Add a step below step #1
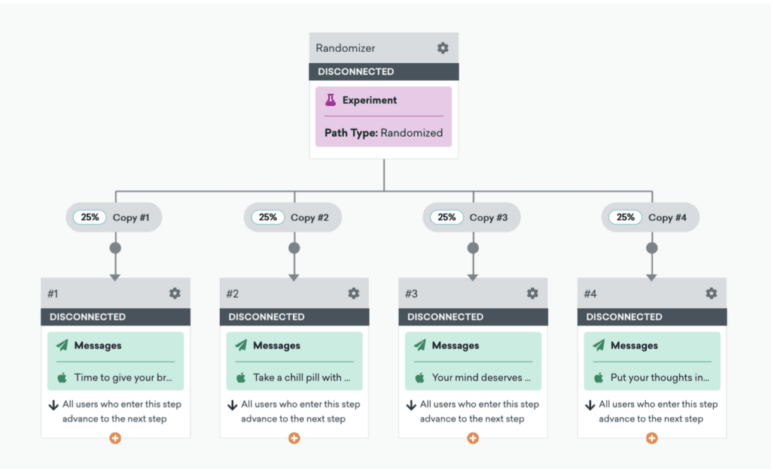The image size is (771, 469). coord(114,438)
